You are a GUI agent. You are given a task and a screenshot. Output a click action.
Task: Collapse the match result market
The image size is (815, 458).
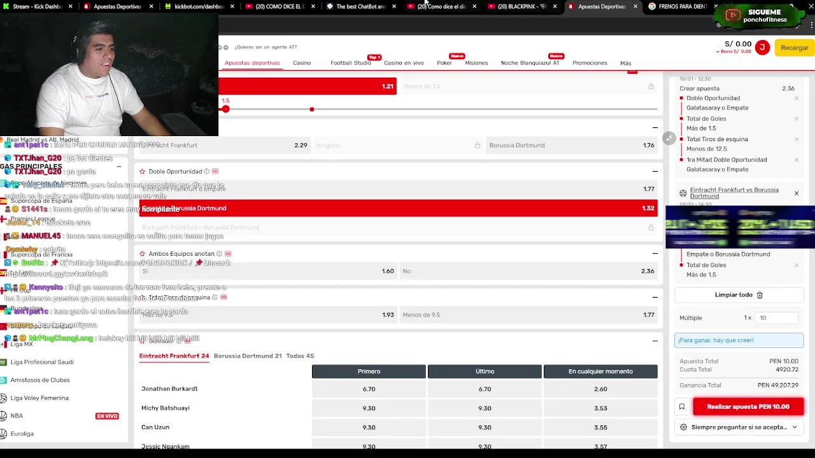click(655, 128)
